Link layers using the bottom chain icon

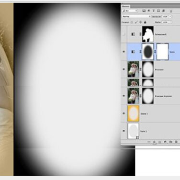coord(149,142)
